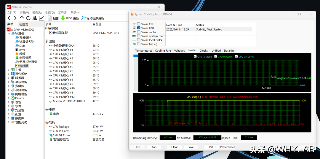Open the 收藏(O) menu
This screenshot has height=159, width=320.
50,13
